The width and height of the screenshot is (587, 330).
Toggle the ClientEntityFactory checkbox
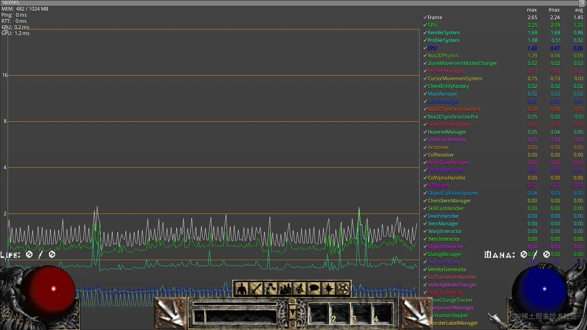click(x=425, y=86)
